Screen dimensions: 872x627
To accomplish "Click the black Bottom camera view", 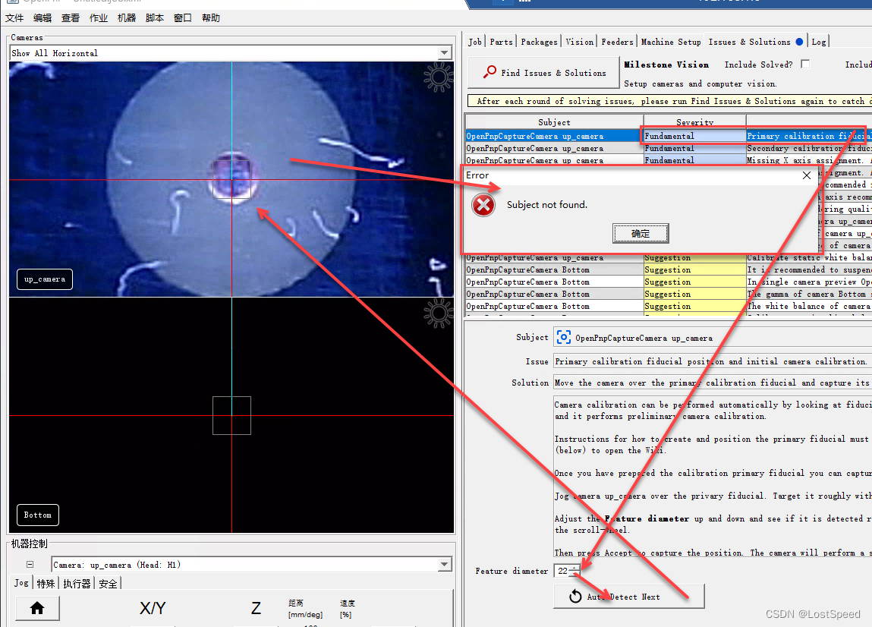I will (231, 415).
